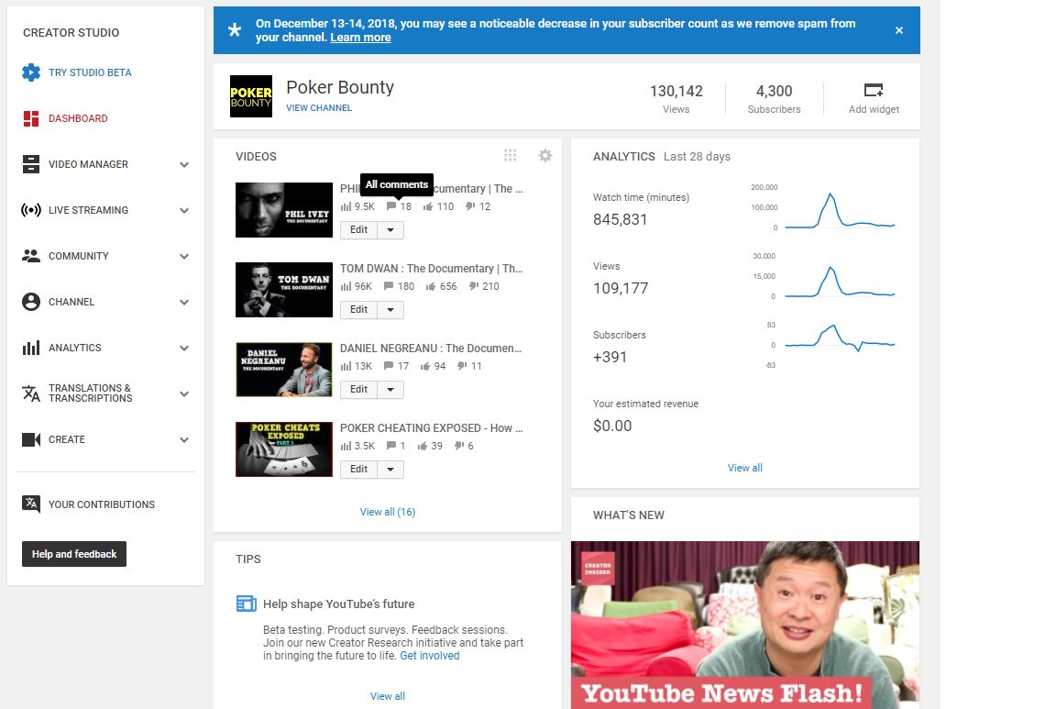This screenshot has height=709, width=1056.
Task: Click the Live Streaming broadcast icon
Action: (31, 210)
